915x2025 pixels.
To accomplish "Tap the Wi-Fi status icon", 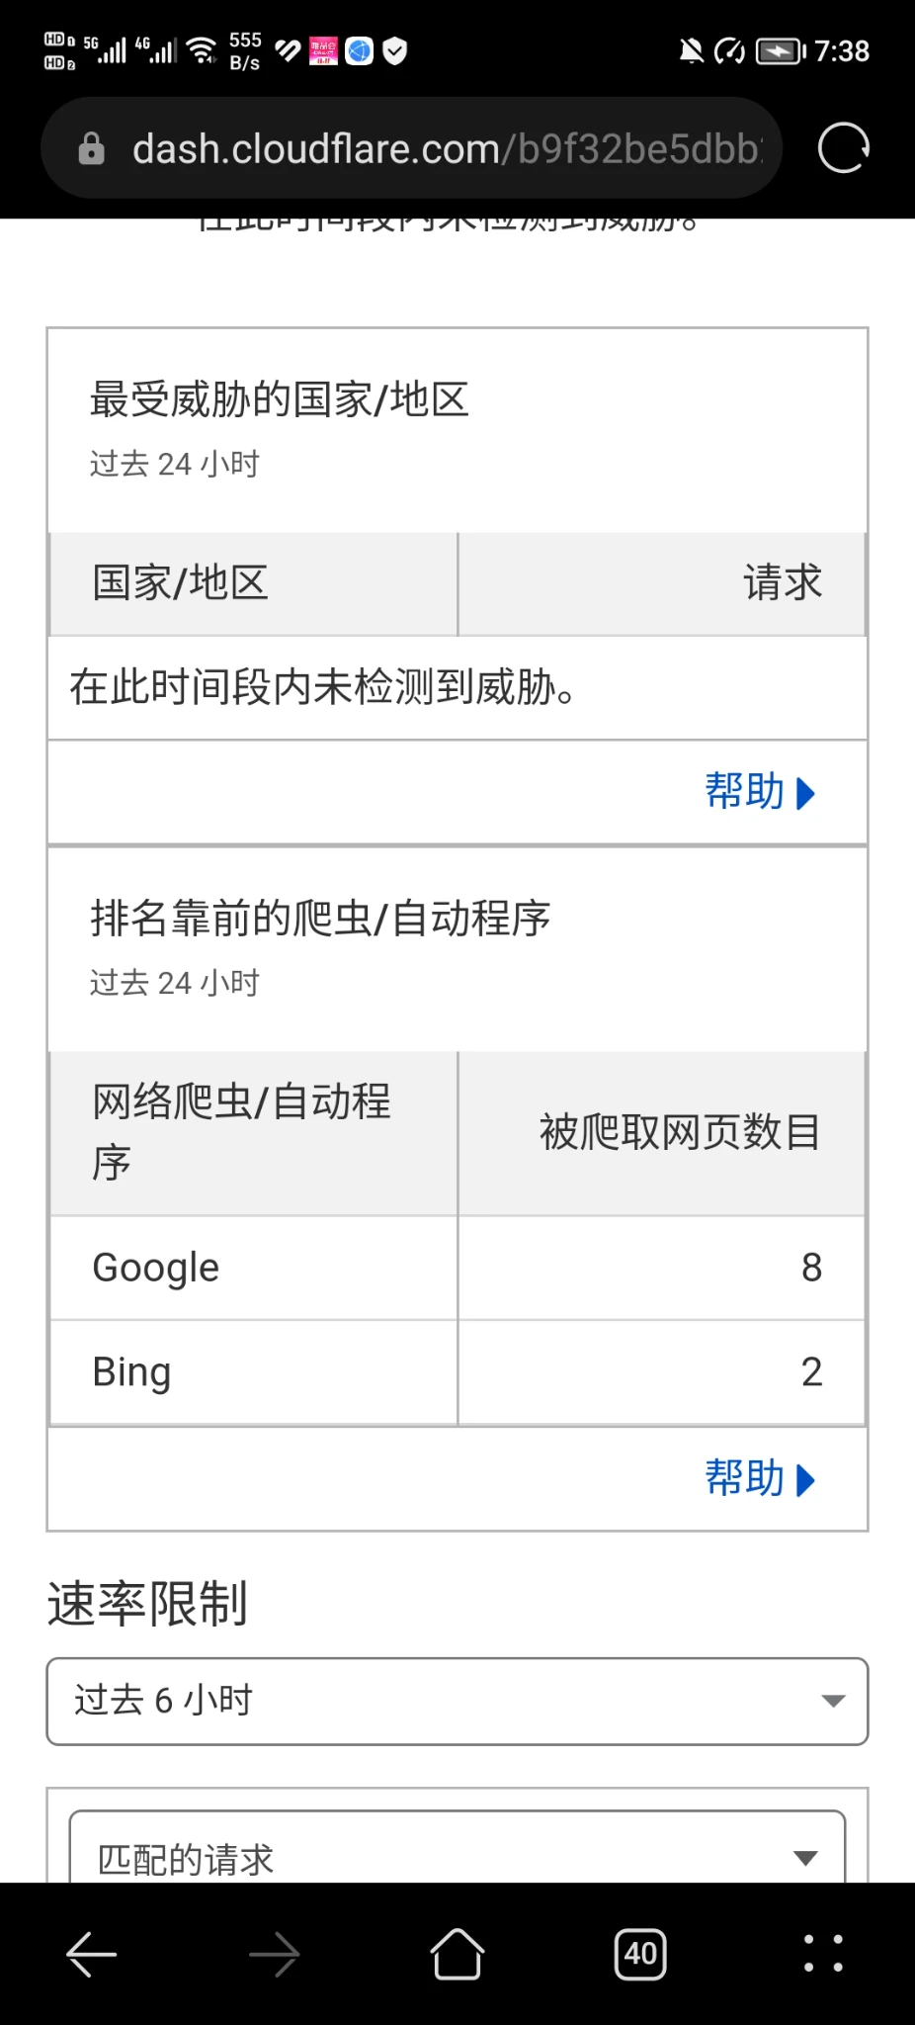I will coord(203,50).
